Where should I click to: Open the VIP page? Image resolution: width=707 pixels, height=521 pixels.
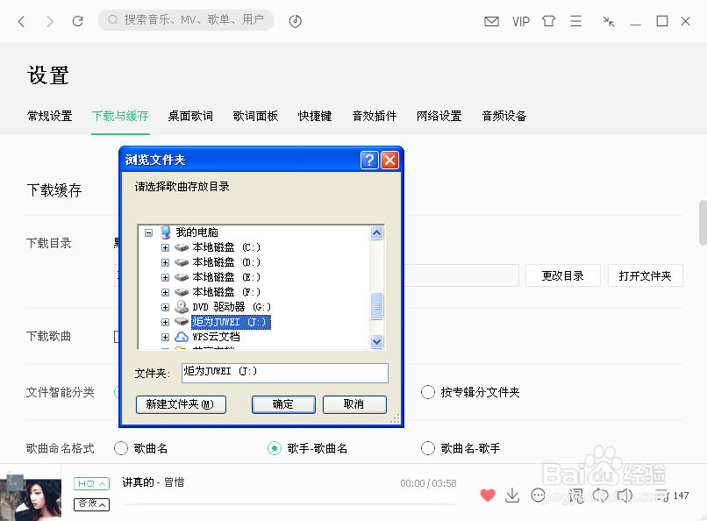click(521, 21)
